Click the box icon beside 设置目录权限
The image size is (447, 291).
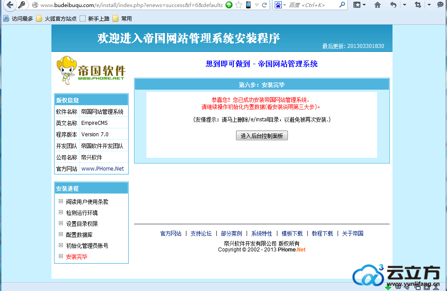pos(61,223)
